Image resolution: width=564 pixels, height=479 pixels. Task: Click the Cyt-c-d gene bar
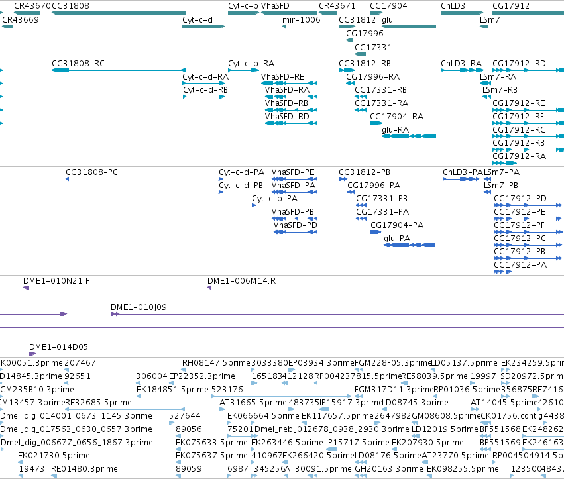pyautogui.click(x=203, y=27)
